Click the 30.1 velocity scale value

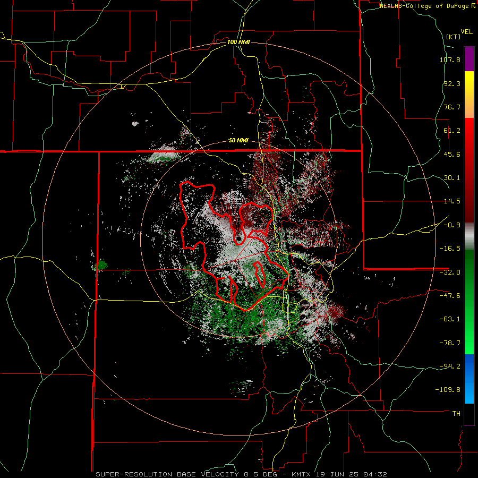tap(452, 178)
